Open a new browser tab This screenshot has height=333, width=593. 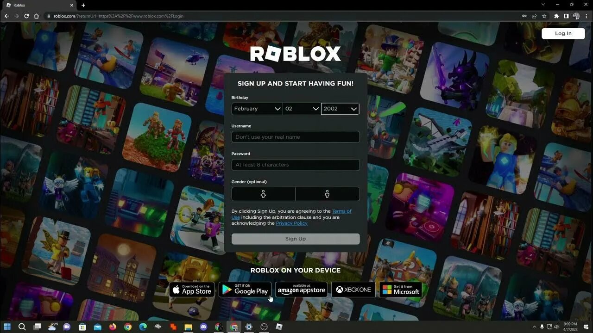pyautogui.click(x=83, y=5)
